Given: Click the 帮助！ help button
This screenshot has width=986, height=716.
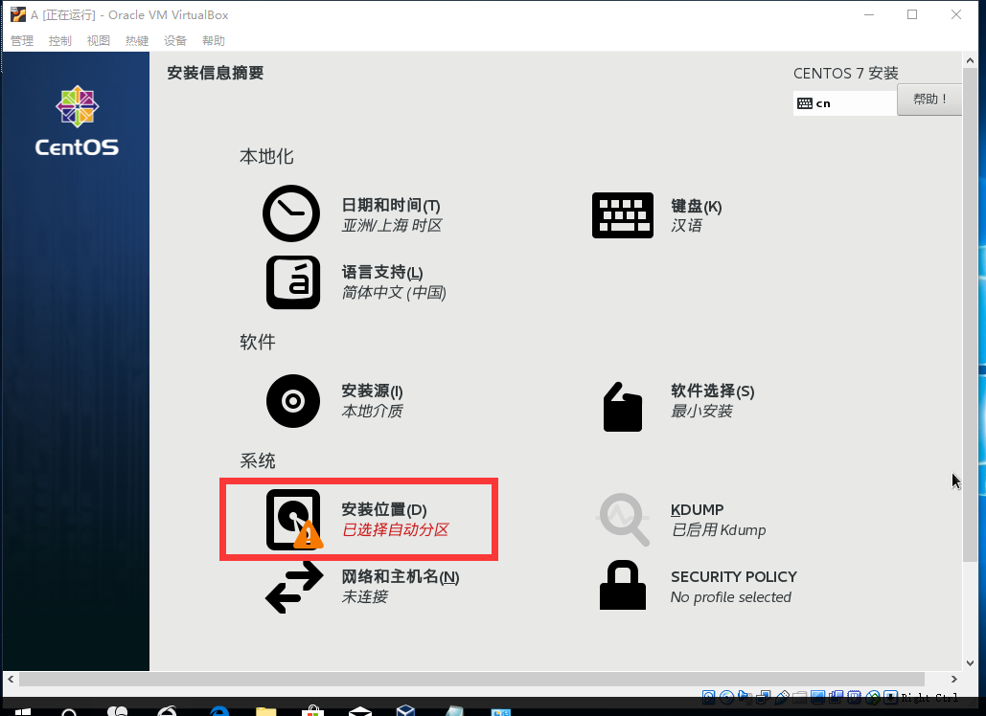Looking at the screenshot, I should 929,100.
